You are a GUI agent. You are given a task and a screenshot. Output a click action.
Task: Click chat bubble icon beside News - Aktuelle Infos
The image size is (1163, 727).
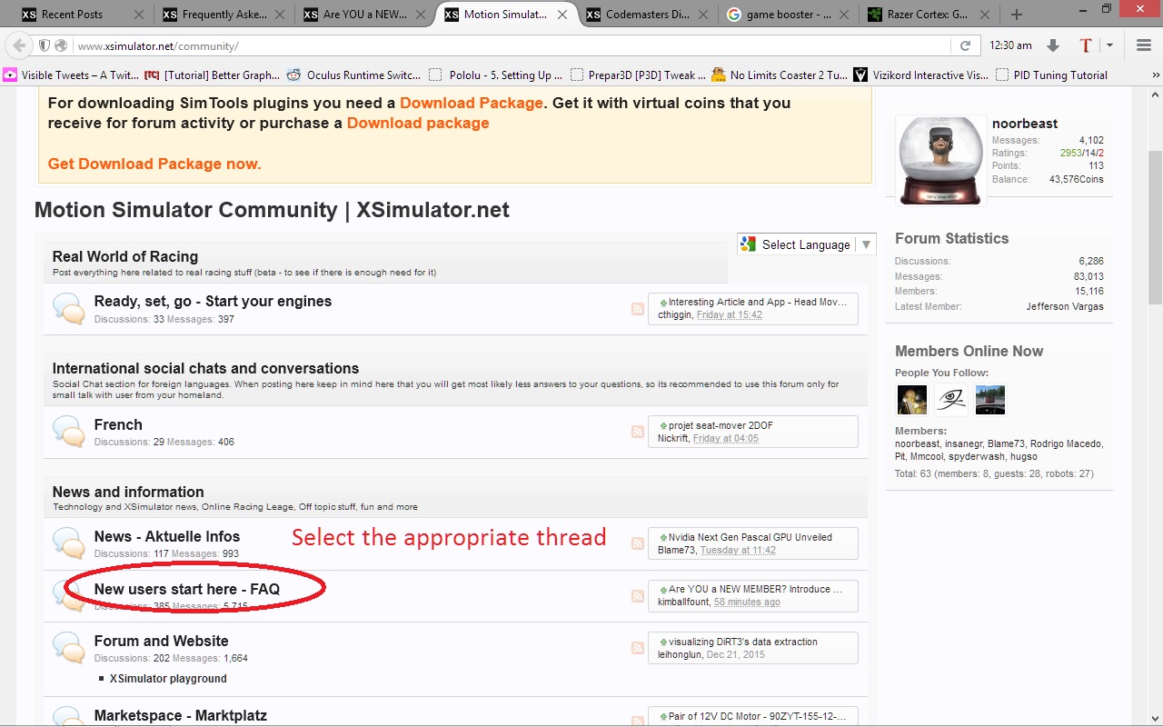click(69, 543)
